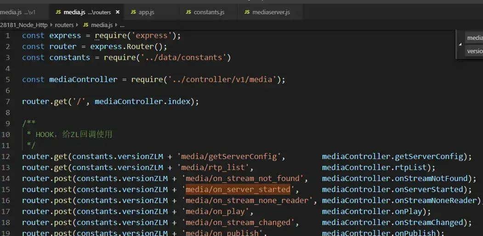Click the '../controller/v1/media' require path

click(x=222, y=79)
